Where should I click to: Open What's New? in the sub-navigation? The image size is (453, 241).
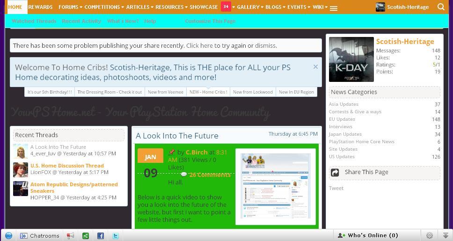(123, 21)
